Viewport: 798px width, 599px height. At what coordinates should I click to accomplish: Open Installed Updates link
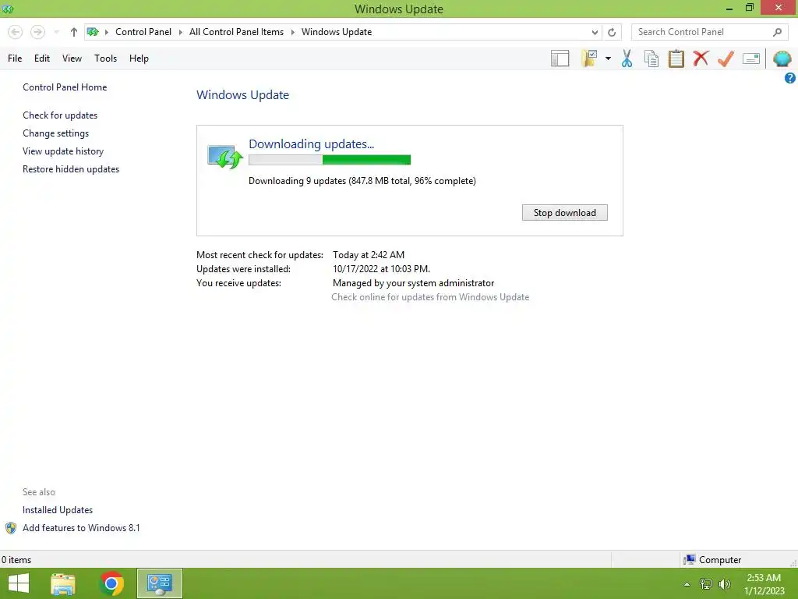pyautogui.click(x=58, y=510)
